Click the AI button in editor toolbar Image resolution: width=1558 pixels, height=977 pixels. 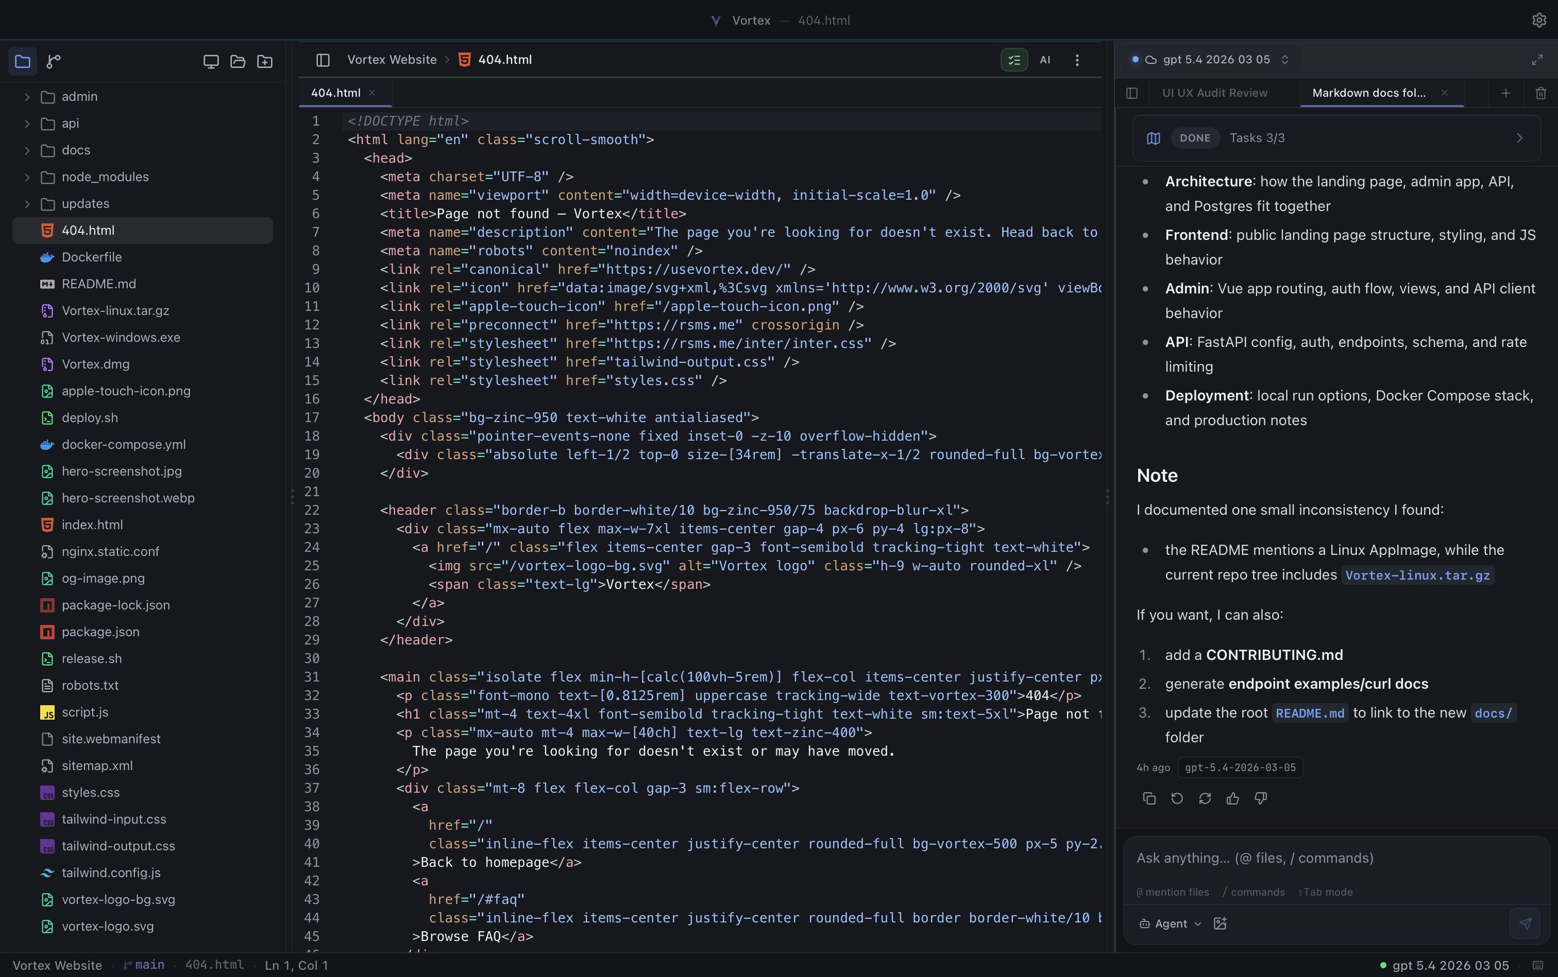pos(1044,60)
